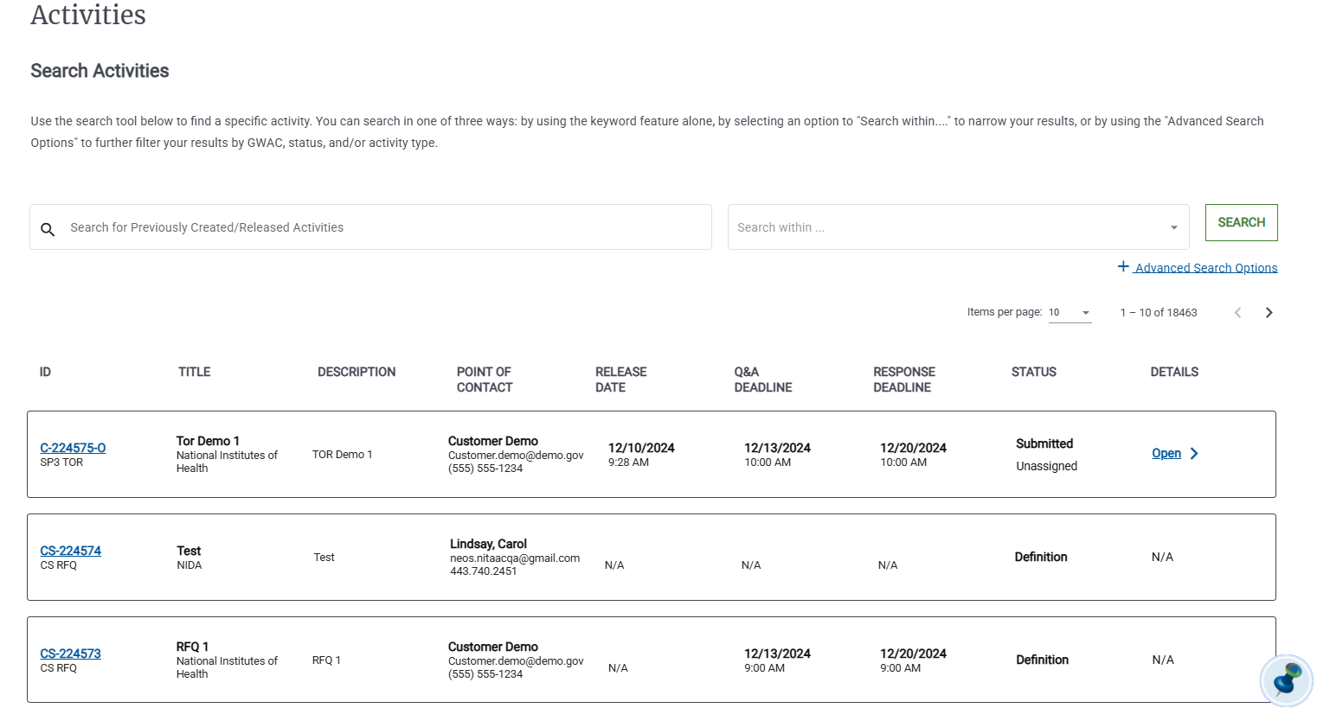The width and height of the screenshot is (1317, 708).
Task: Go to next results page chevron
Action: pyautogui.click(x=1269, y=312)
